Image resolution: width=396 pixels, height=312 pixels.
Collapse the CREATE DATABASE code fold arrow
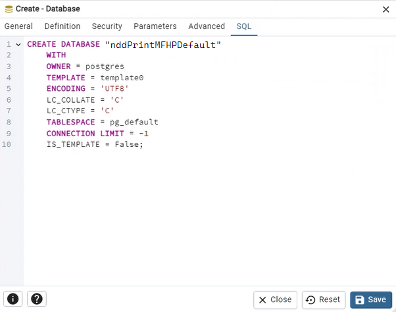tap(18, 44)
